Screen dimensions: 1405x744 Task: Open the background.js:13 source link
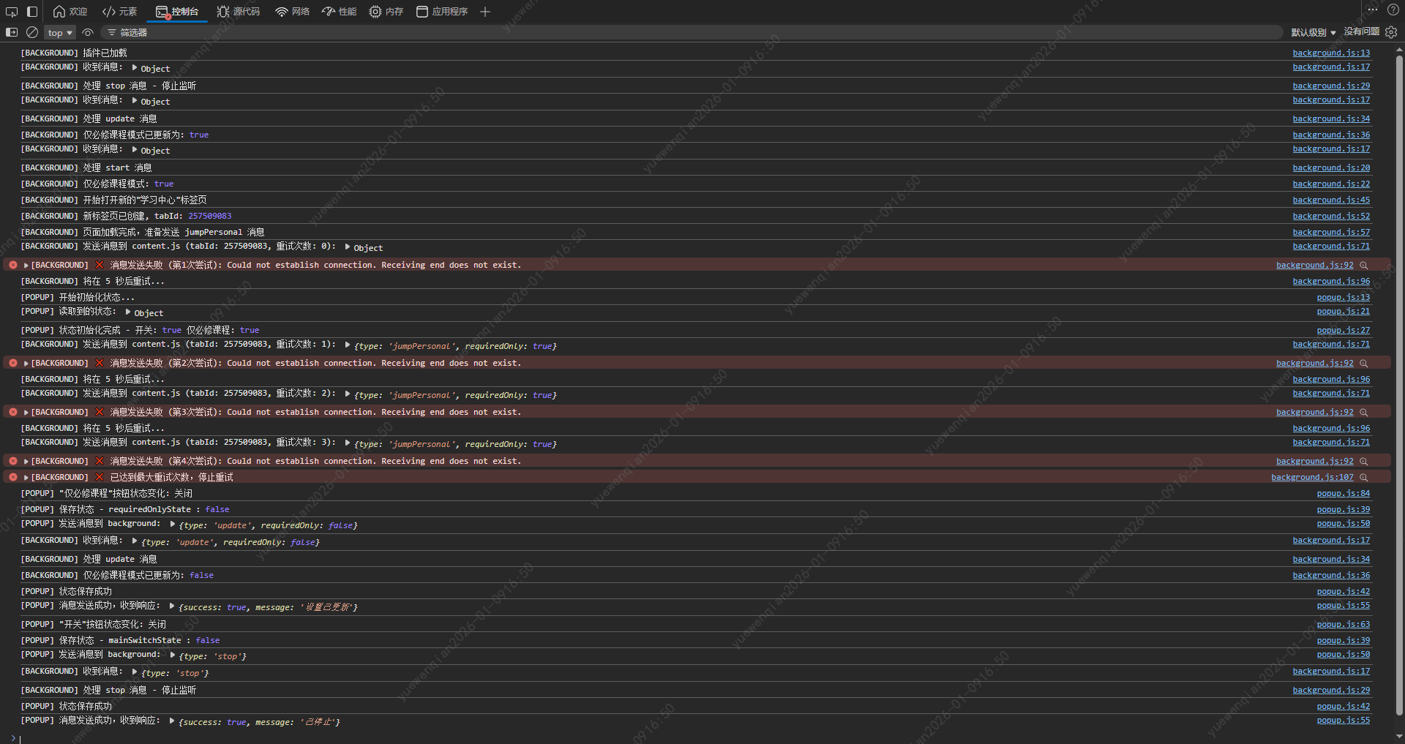click(1331, 53)
